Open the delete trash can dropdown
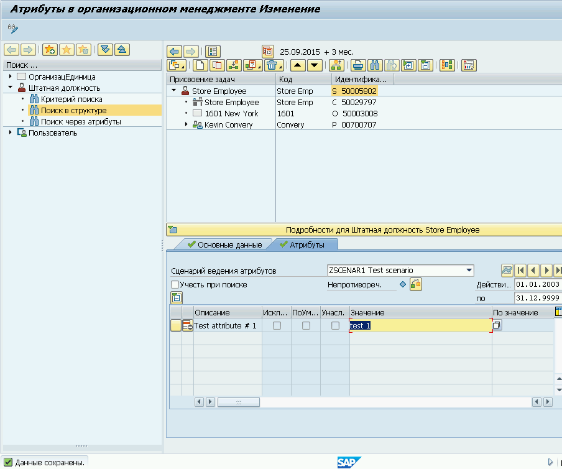The width and height of the screenshot is (562, 469). pos(274,65)
